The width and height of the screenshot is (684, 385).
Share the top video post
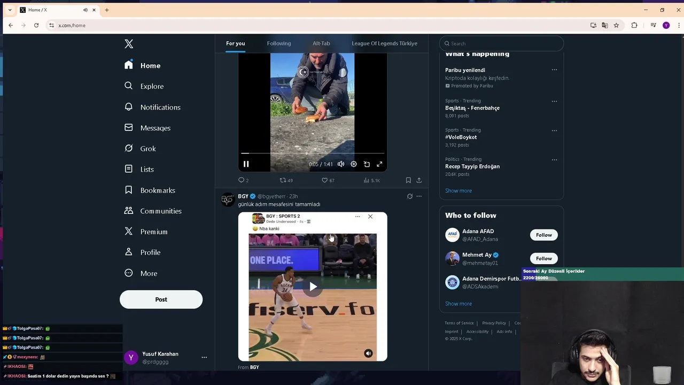point(419,180)
